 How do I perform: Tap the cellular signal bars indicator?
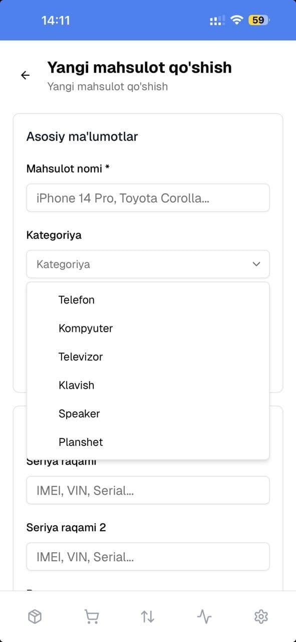pos(216,20)
